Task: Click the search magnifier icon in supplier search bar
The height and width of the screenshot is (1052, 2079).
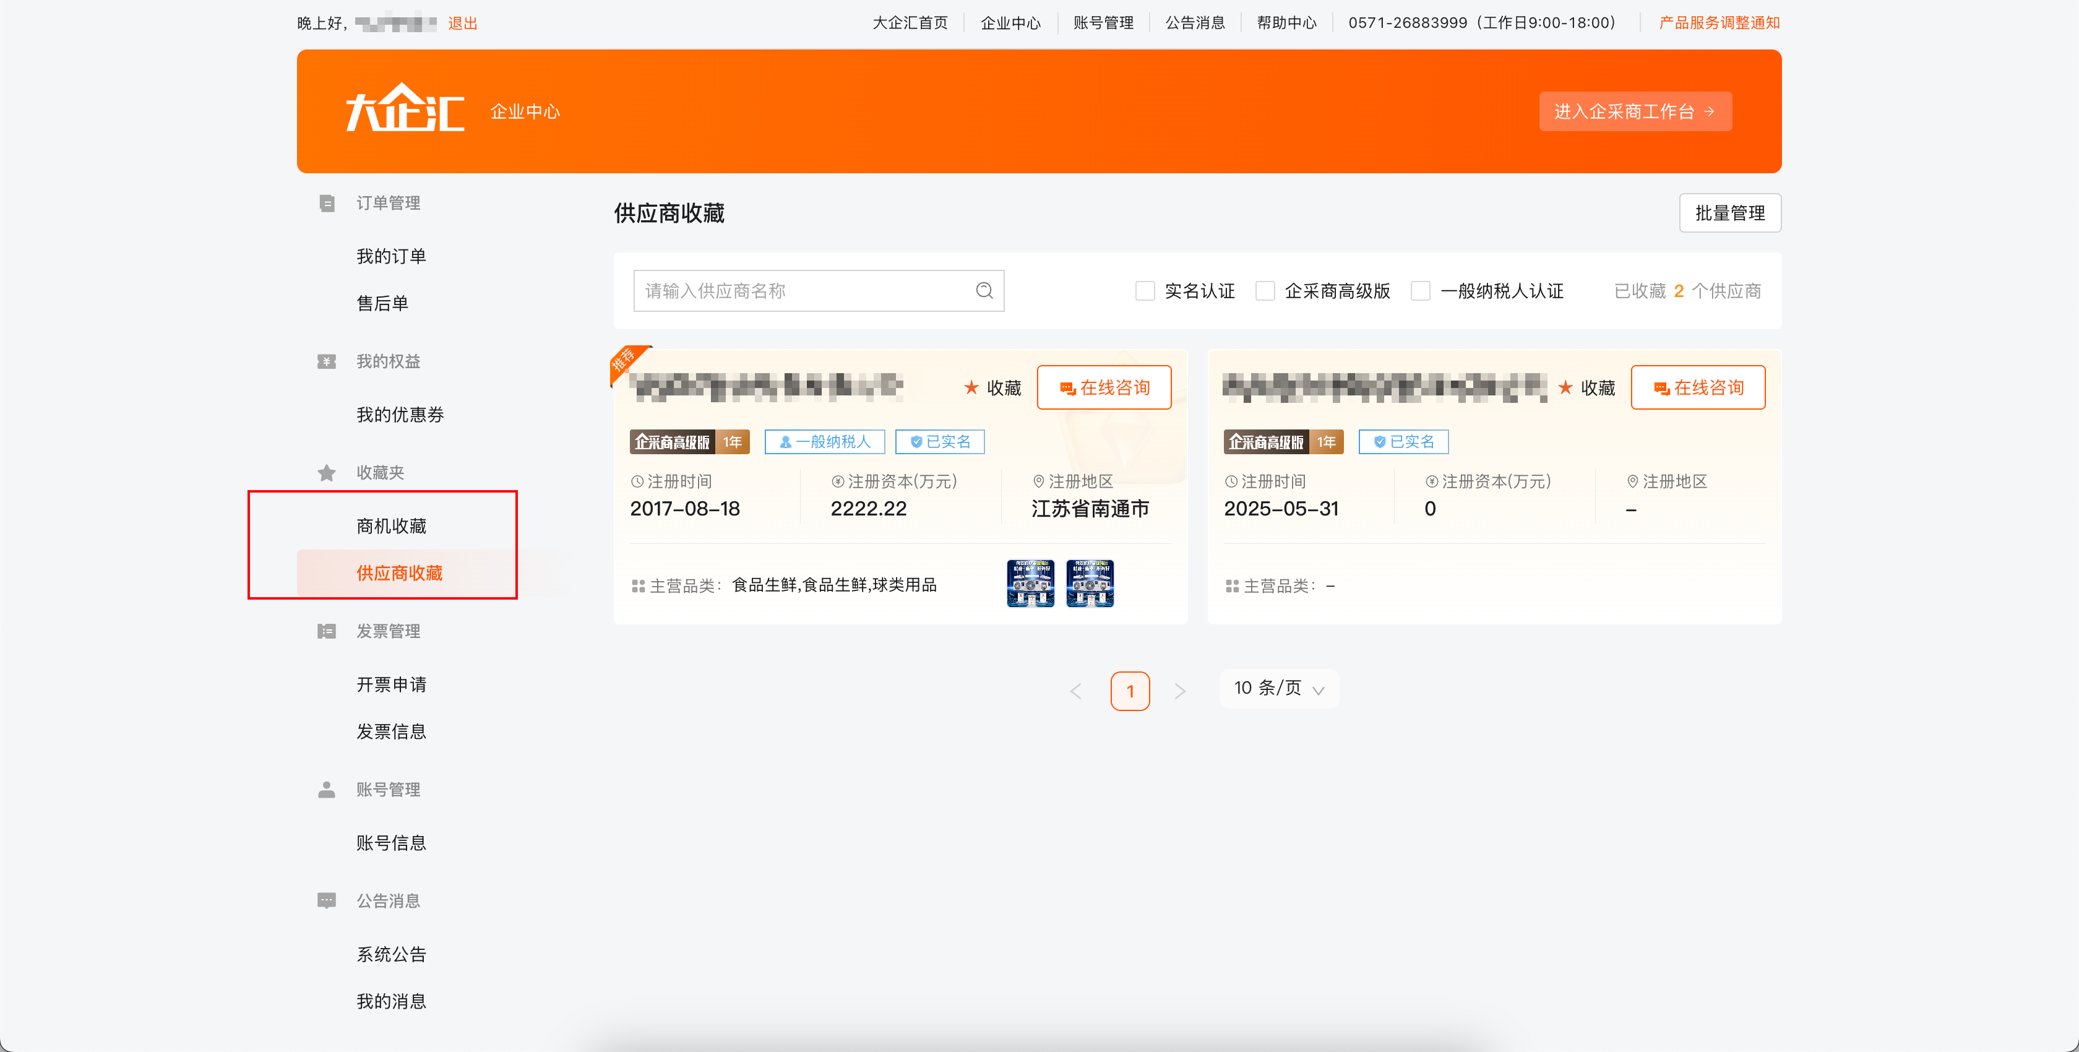Action: (984, 290)
